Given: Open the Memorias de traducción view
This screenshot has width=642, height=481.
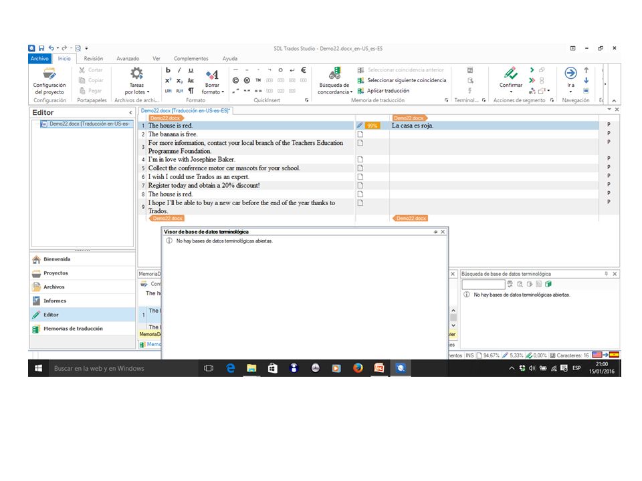Looking at the screenshot, I should (83, 329).
